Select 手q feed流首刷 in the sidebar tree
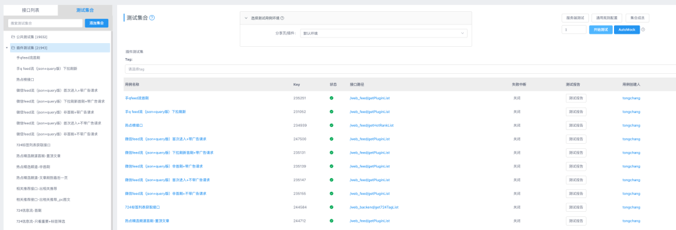Viewport: 676px width, 230px height. (x=28, y=57)
